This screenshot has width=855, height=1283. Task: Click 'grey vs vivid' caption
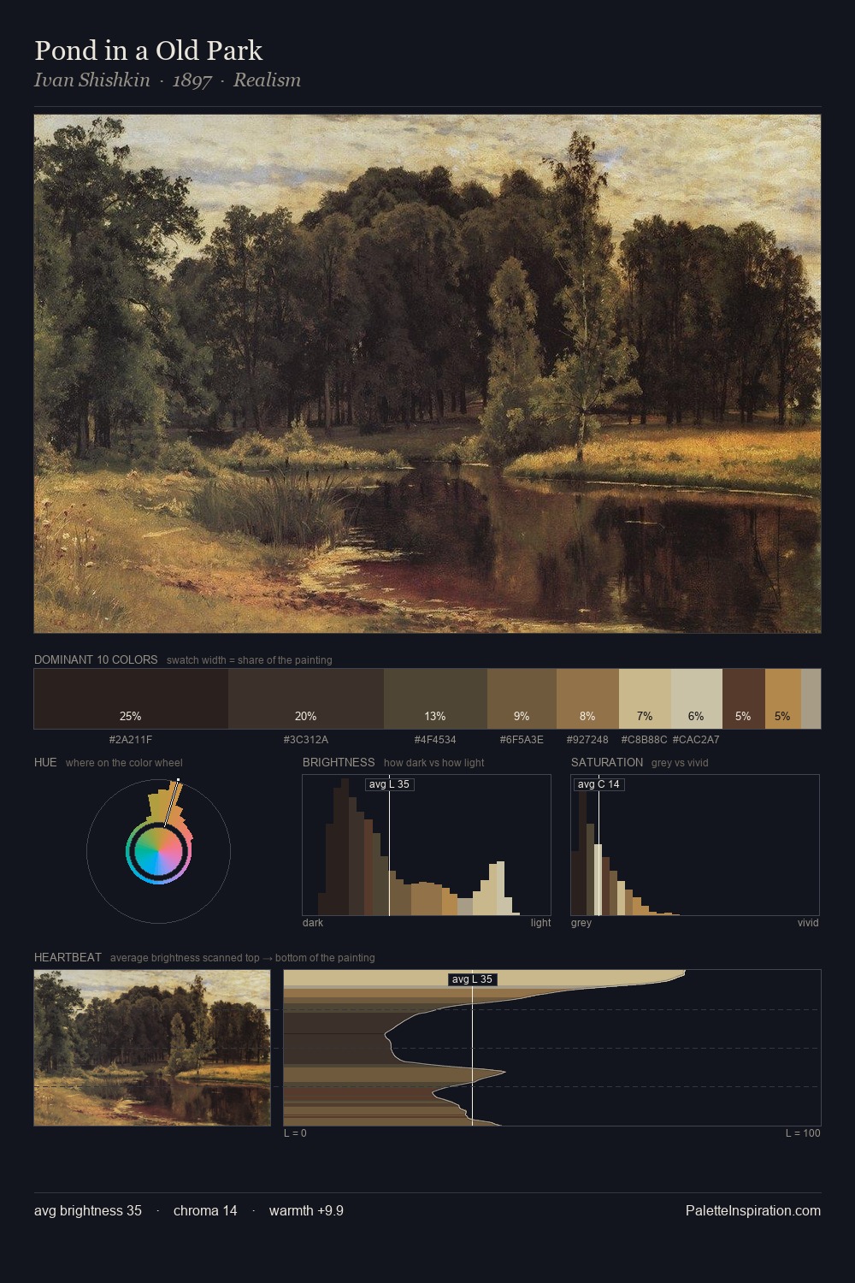tap(680, 763)
